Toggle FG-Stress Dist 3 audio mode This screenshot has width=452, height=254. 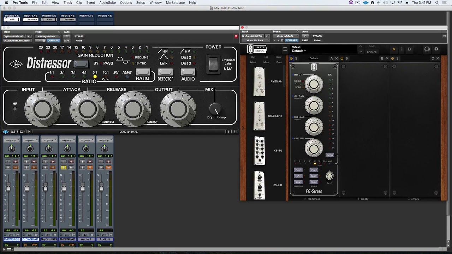pyautogui.click(x=314, y=182)
